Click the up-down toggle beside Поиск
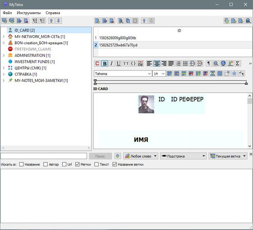Screen dimensions: 253x230 [x=117, y=156]
